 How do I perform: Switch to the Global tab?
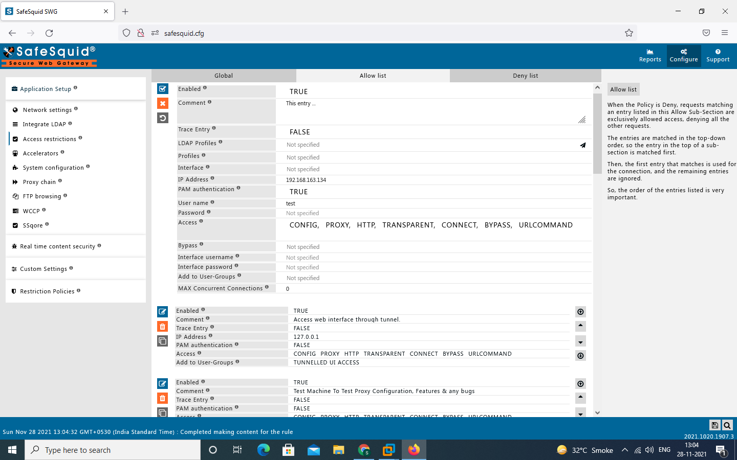coord(224,76)
